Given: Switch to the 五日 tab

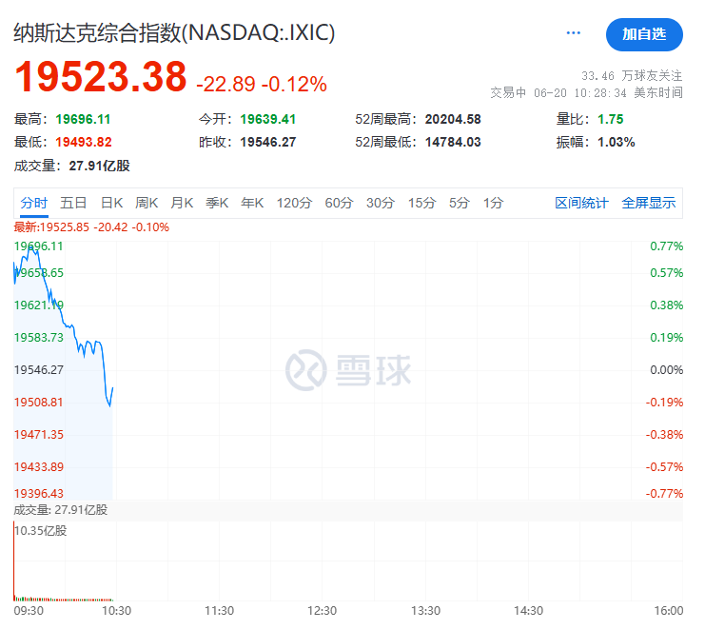Looking at the screenshot, I should (x=73, y=203).
